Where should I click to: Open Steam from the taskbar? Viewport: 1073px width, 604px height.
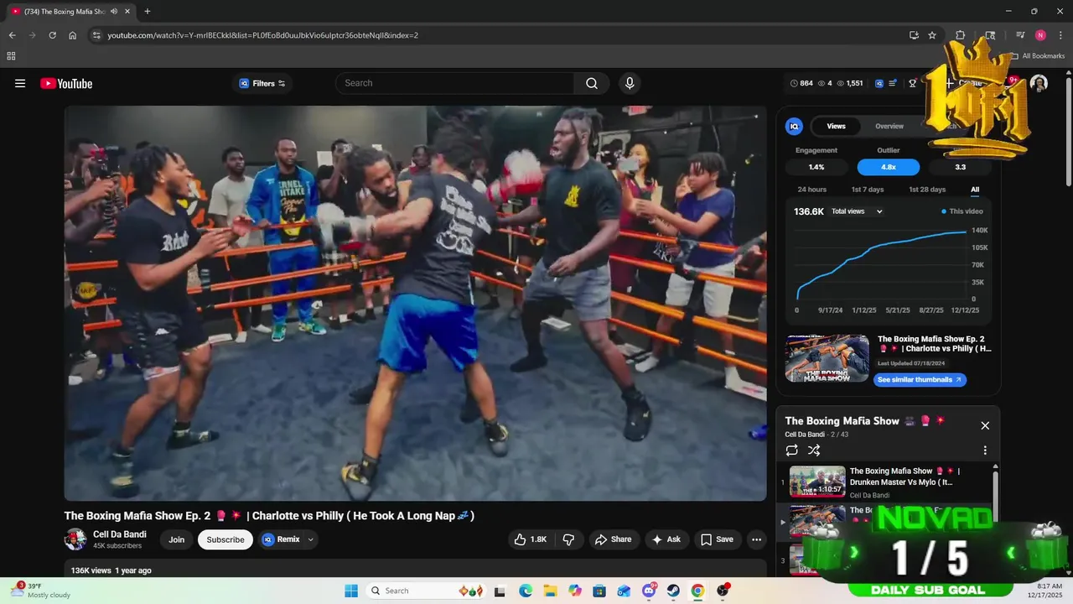coord(673,591)
